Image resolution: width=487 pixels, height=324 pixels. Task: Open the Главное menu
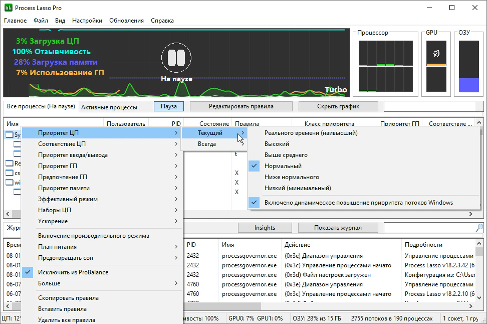coord(15,21)
